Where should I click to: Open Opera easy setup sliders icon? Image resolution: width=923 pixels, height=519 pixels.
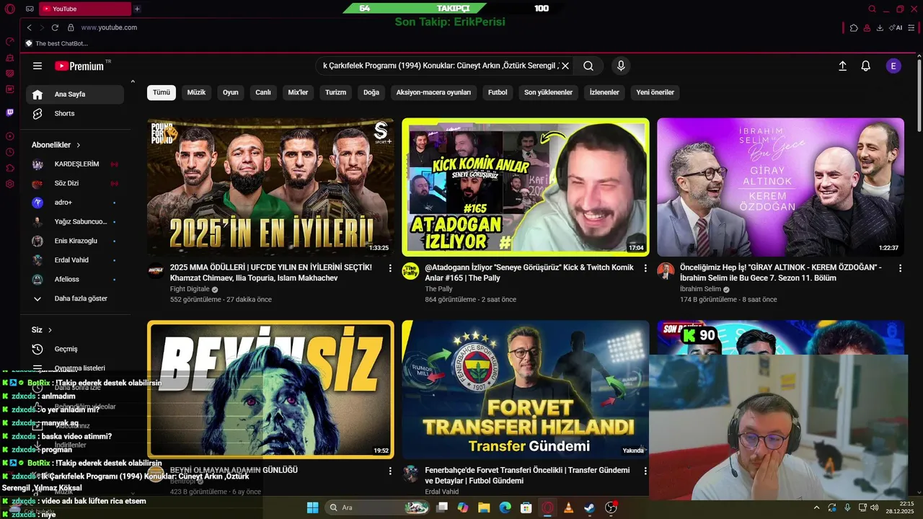click(x=913, y=27)
